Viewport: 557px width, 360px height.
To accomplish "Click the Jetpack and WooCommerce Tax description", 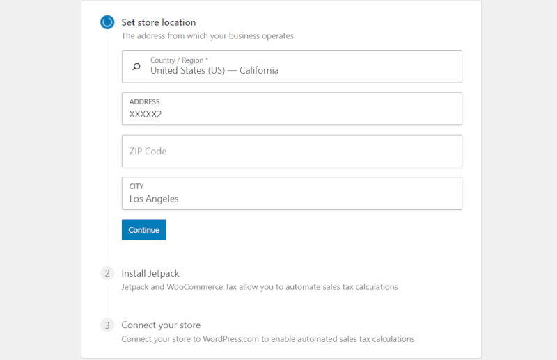I will [x=260, y=286].
